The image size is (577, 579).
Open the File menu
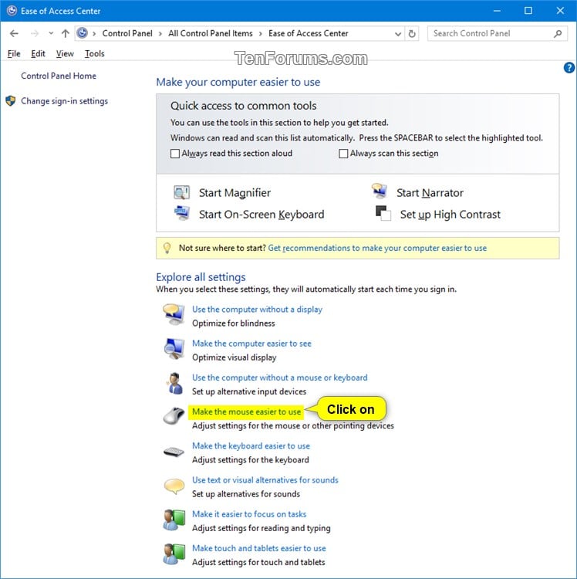pyautogui.click(x=14, y=53)
